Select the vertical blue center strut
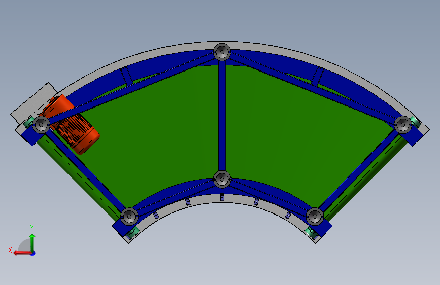440x285 pixels. coord(222,117)
